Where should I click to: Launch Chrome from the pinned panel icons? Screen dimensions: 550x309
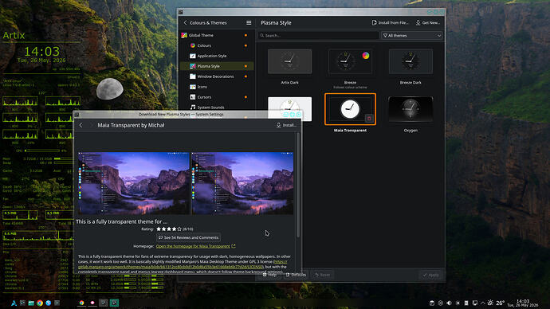click(x=40, y=303)
